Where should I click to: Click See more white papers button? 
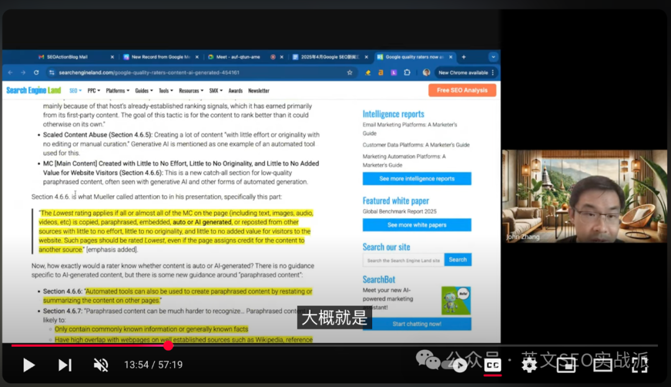pos(417,225)
